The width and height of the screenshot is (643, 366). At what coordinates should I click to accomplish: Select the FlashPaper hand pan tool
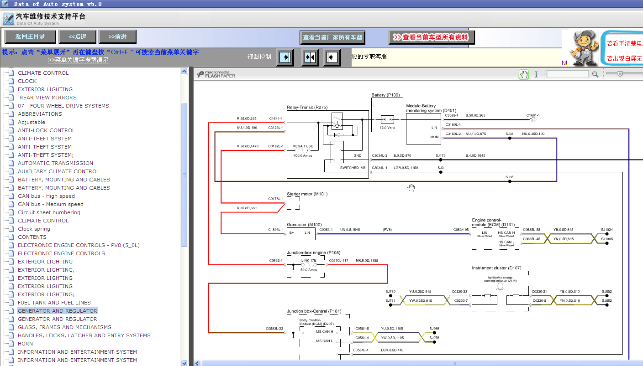click(524, 74)
